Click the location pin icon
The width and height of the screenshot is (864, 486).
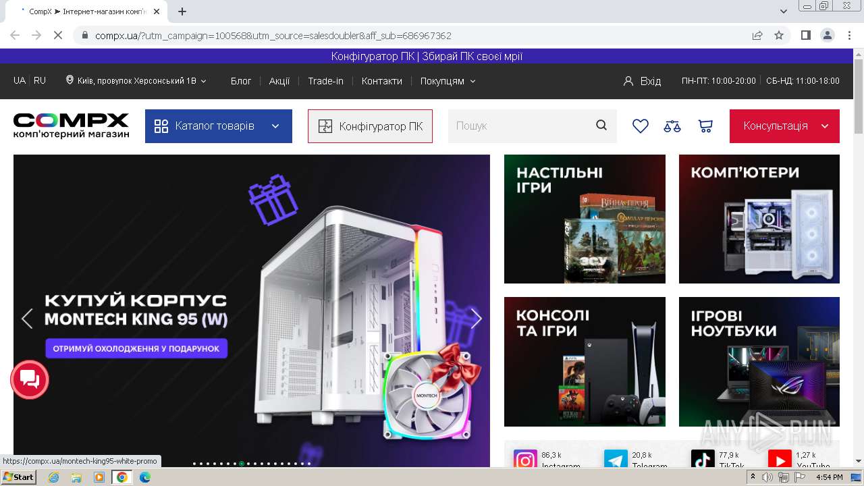pos(70,80)
